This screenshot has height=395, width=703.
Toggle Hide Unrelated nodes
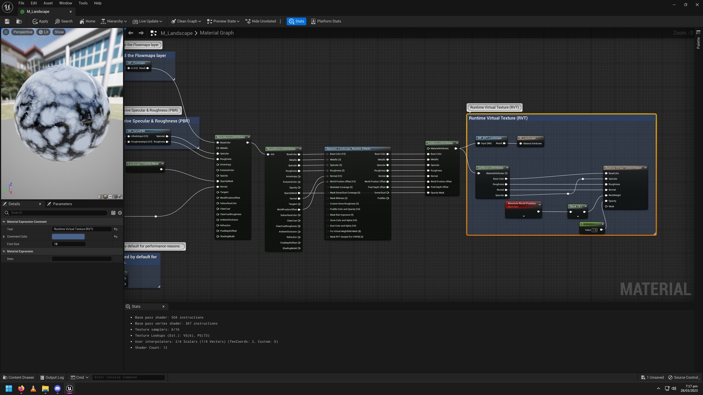(x=260, y=21)
